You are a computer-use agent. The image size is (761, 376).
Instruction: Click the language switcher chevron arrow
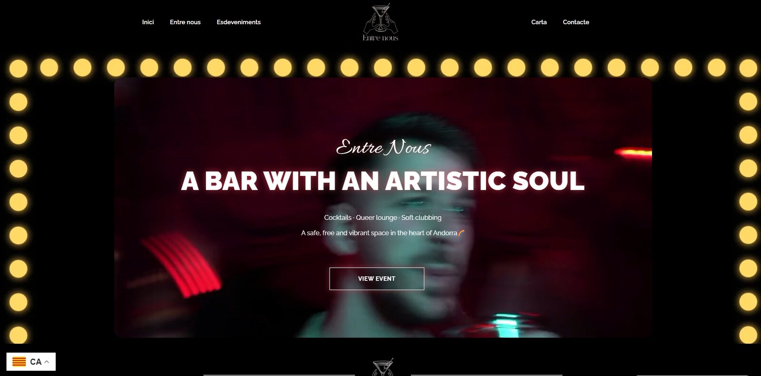[47, 362]
